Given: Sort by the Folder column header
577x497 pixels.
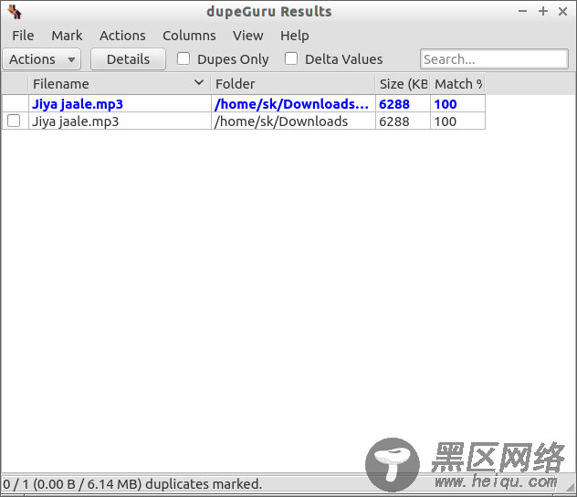Looking at the screenshot, I should [293, 84].
